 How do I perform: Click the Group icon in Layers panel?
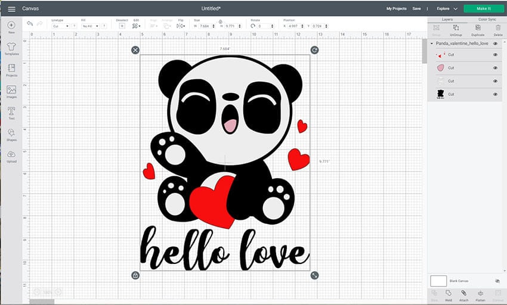436,28
